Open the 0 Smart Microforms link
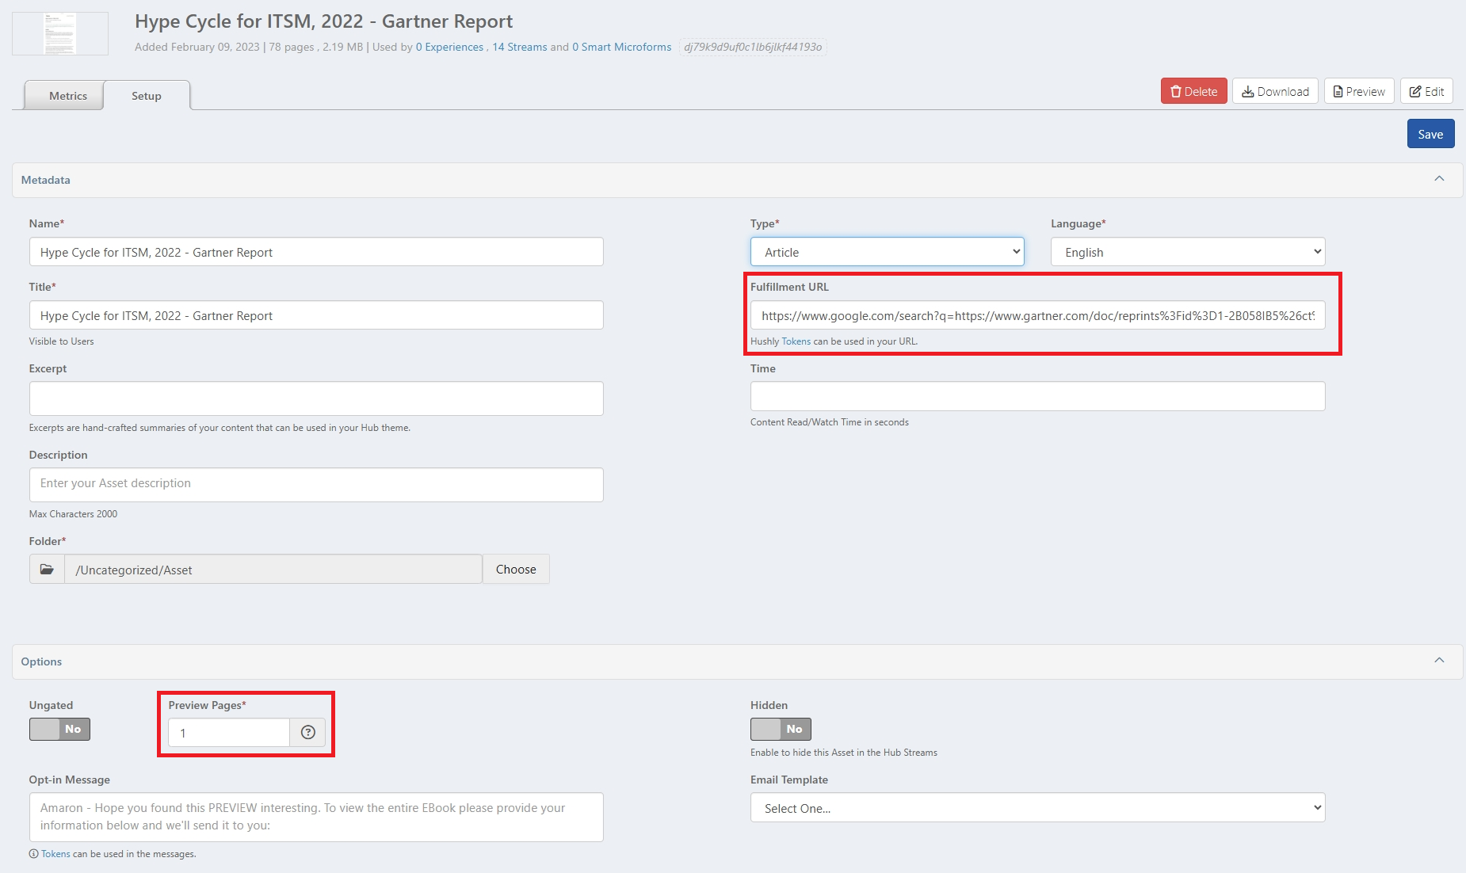The width and height of the screenshot is (1466, 873). 622,47
